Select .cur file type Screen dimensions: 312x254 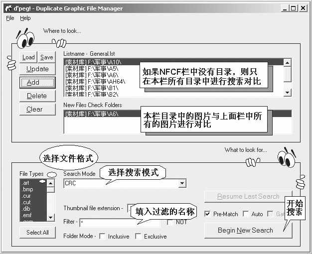(33, 196)
